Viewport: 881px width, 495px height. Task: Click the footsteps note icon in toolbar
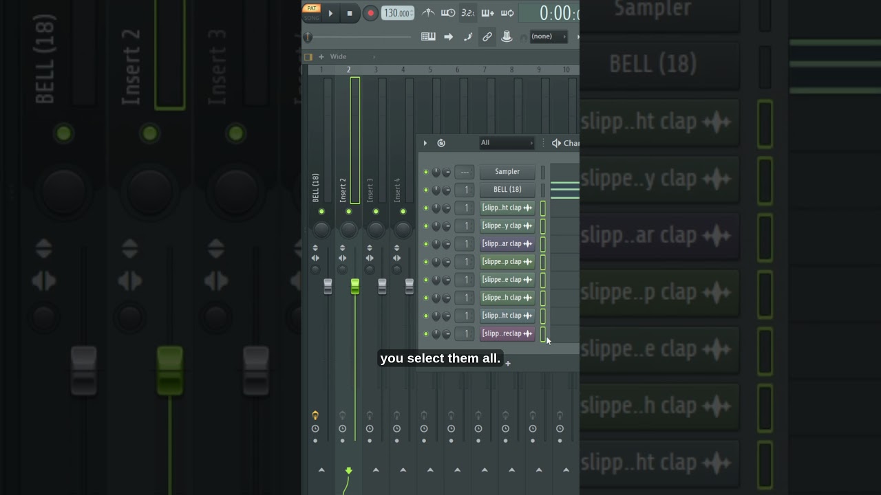tap(468, 37)
